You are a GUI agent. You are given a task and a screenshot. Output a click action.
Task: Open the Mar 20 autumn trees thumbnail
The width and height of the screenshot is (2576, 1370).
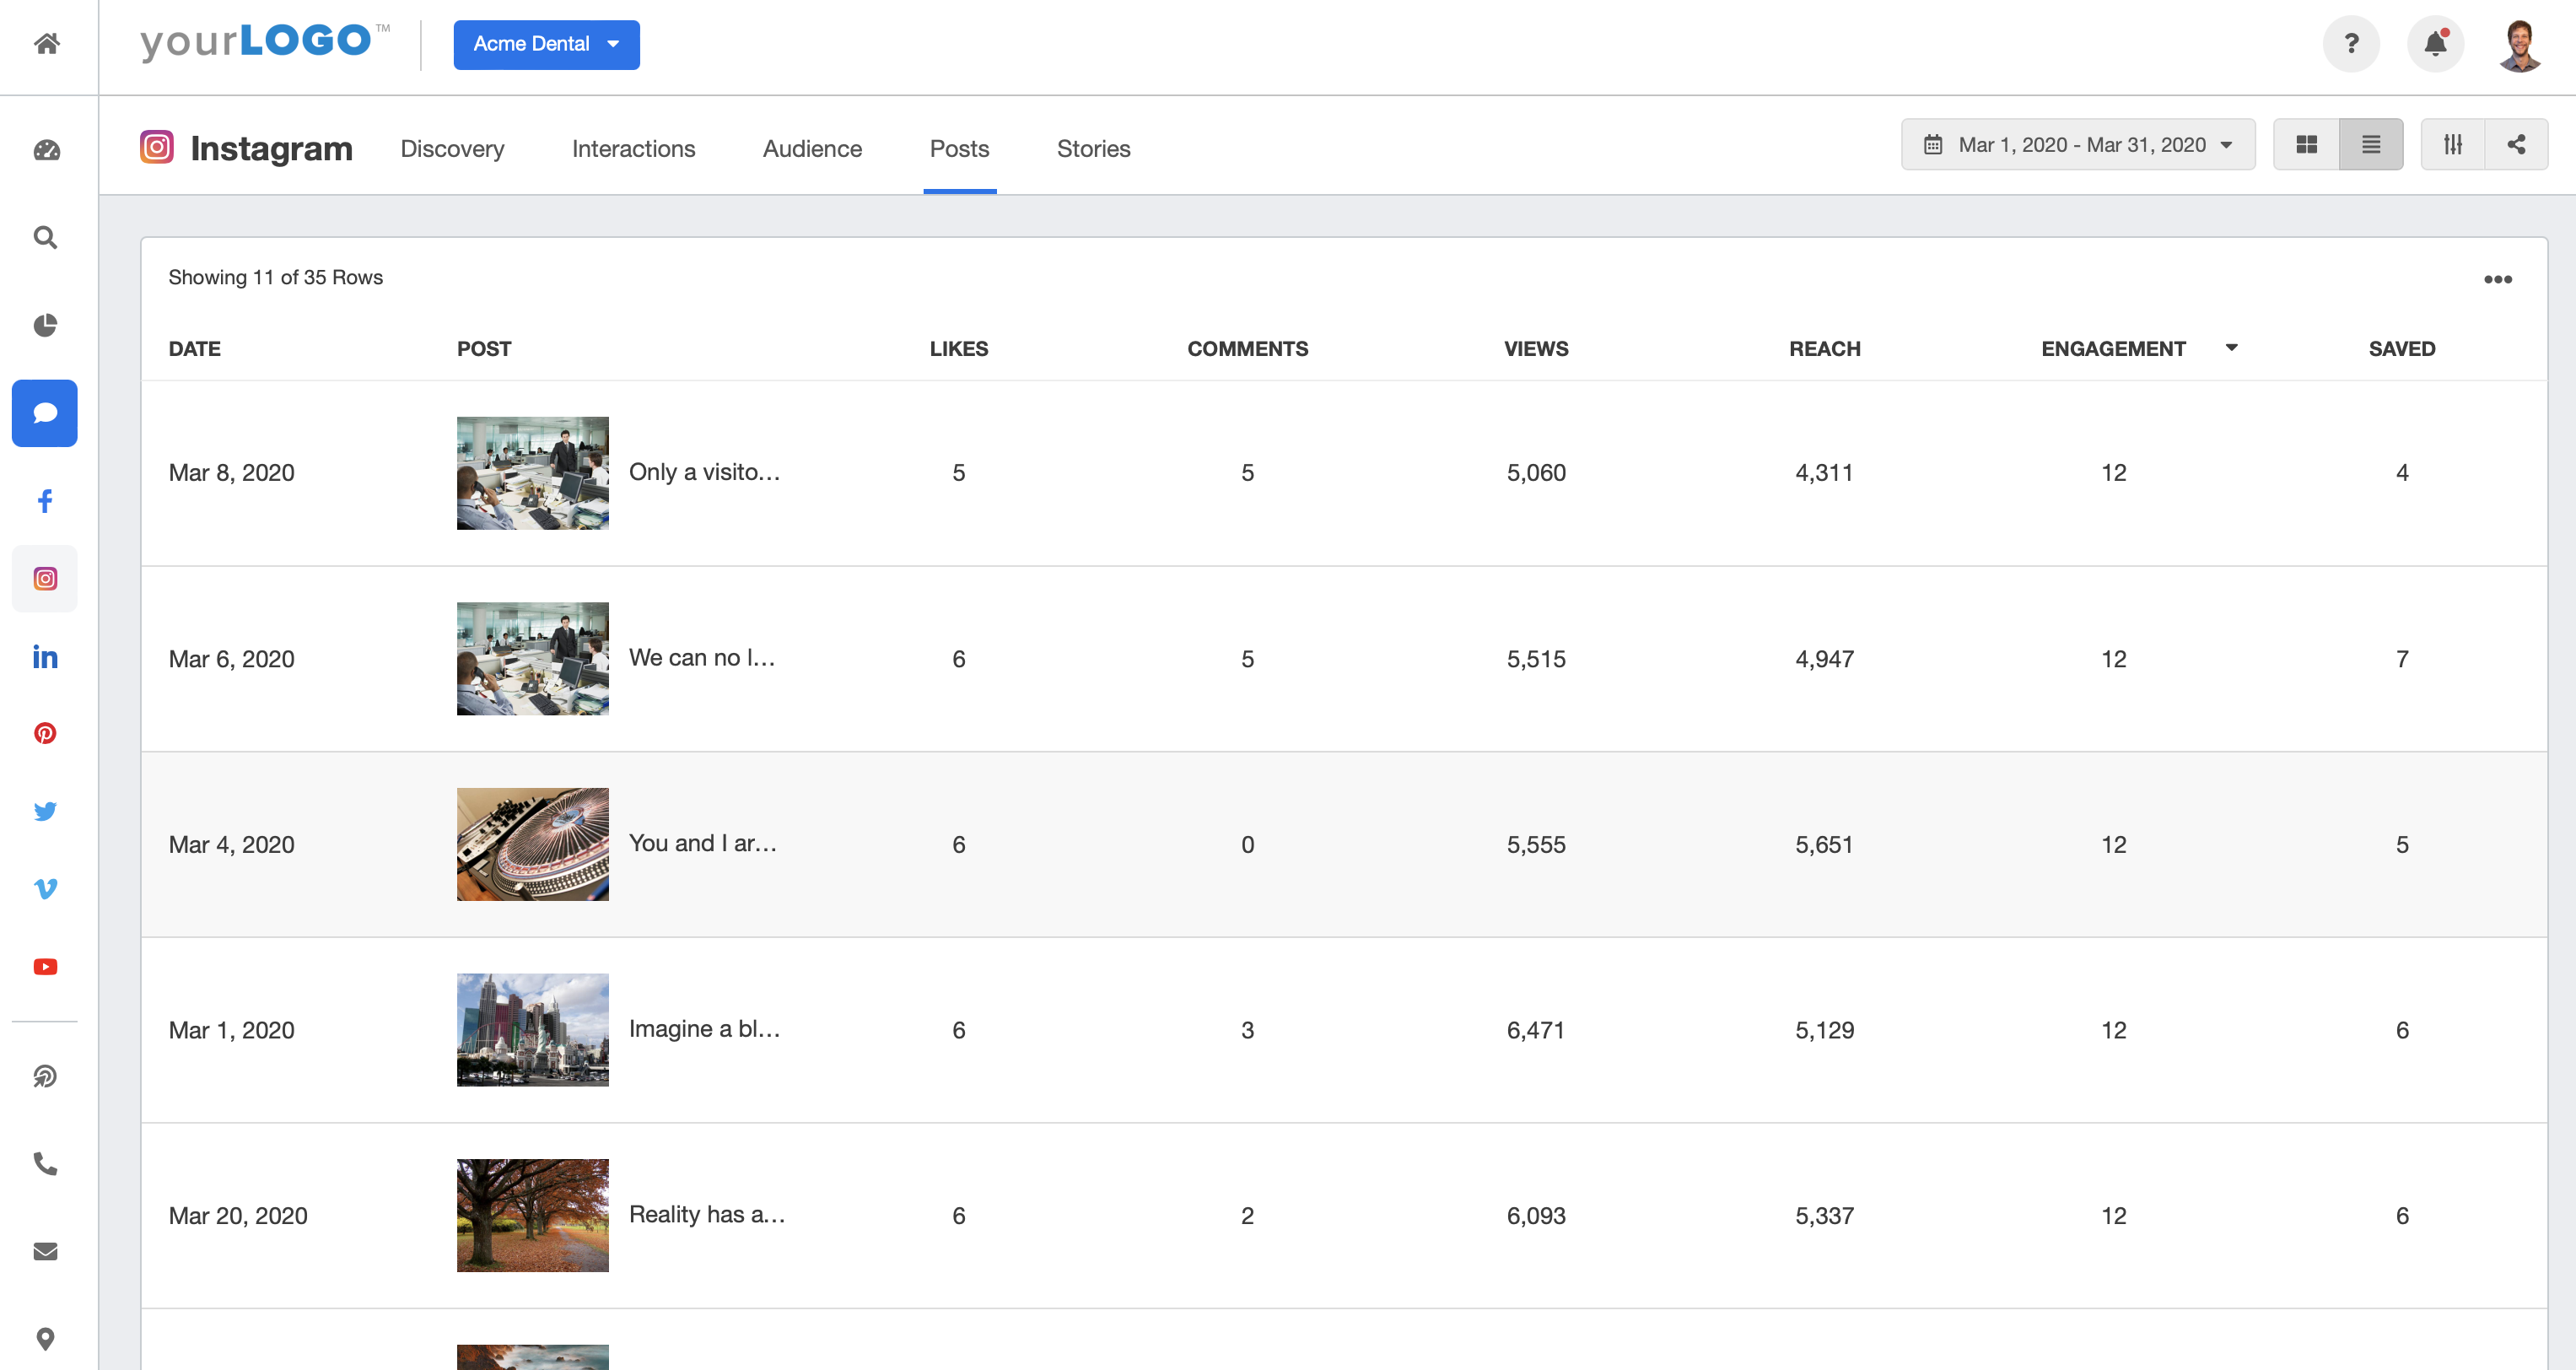click(x=533, y=1216)
